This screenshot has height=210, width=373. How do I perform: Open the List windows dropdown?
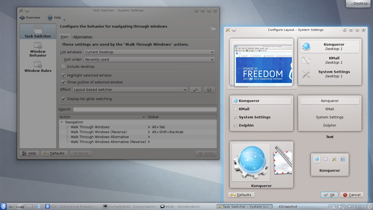click(x=149, y=52)
